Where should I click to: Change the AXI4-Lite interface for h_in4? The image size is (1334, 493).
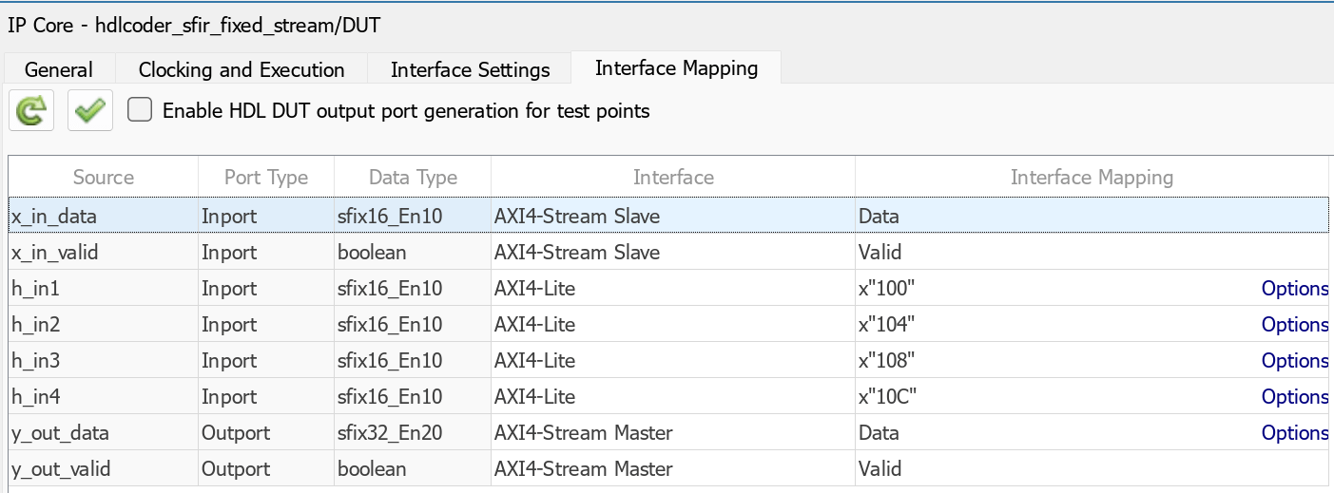click(672, 397)
